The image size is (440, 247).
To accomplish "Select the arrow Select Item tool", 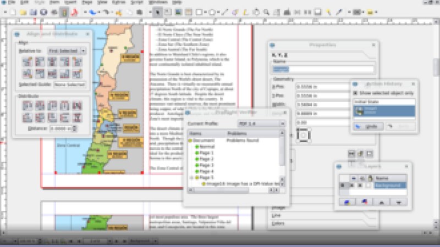I will pyautogui.click(x=157, y=12).
